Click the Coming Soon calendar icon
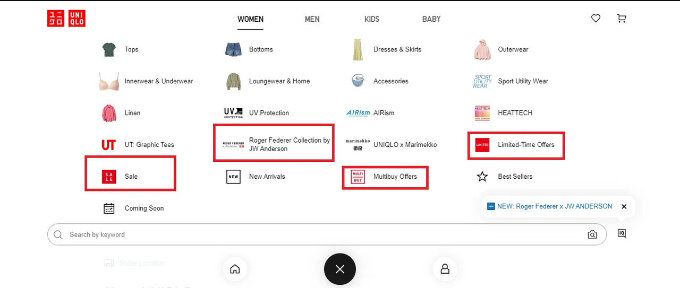Screen dimensions: 680x288 [109, 208]
